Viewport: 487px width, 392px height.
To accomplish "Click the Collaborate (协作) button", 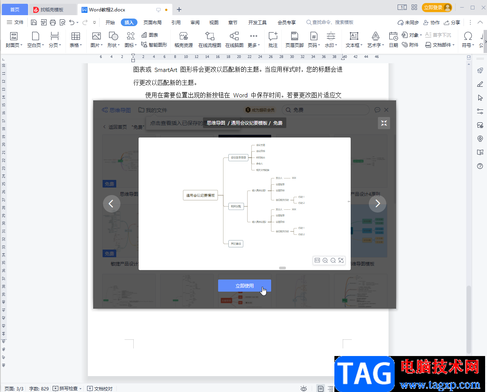I will coord(431,22).
